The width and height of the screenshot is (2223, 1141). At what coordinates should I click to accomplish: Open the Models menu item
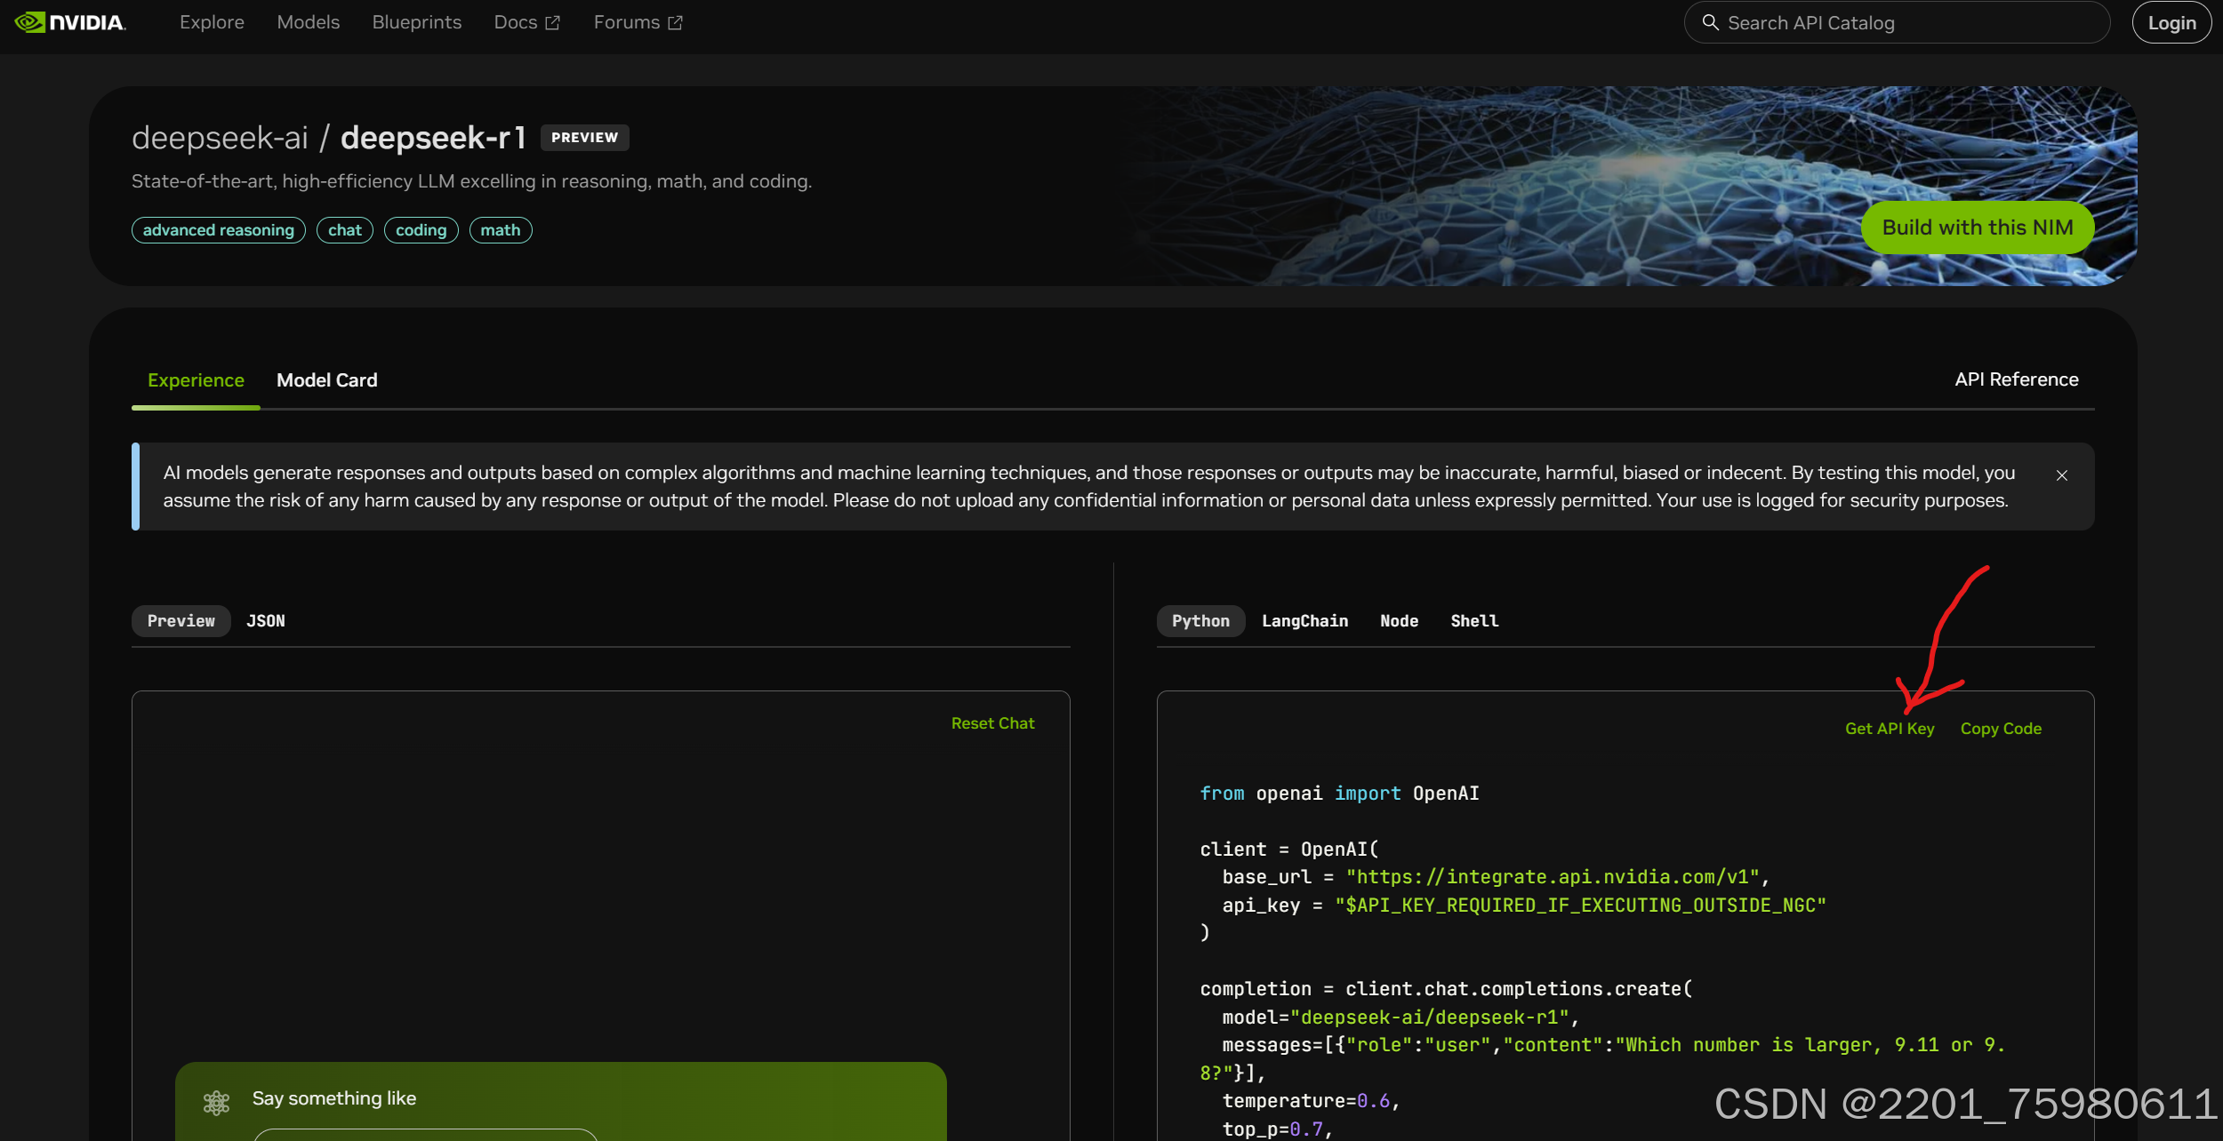pos(308,22)
